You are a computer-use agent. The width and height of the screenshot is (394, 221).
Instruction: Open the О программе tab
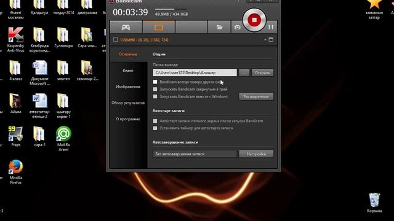click(x=128, y=119)
